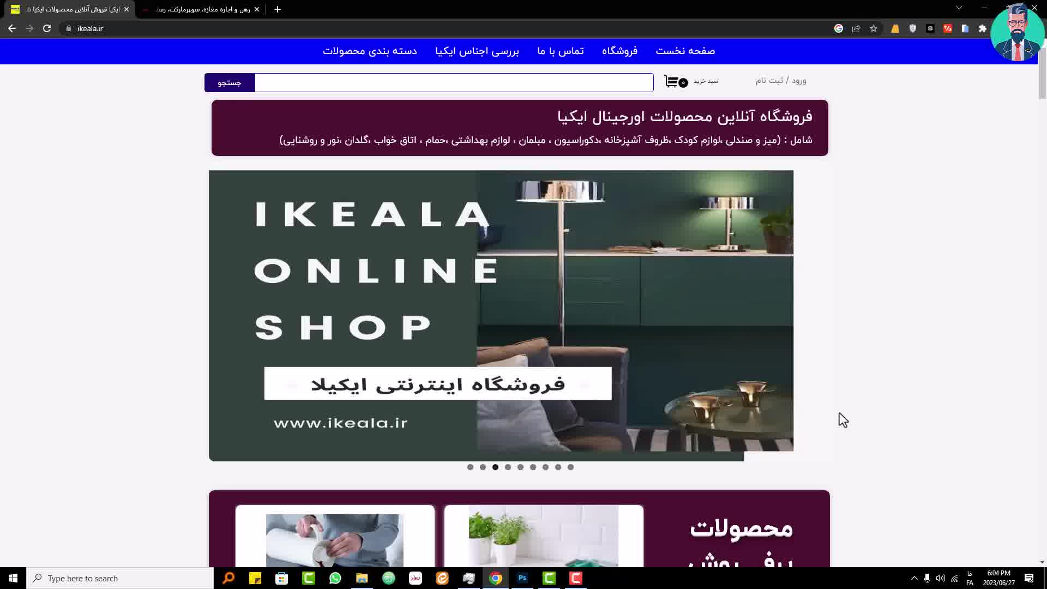Open دسته بندی محصولات menu item

click(370, 51)
